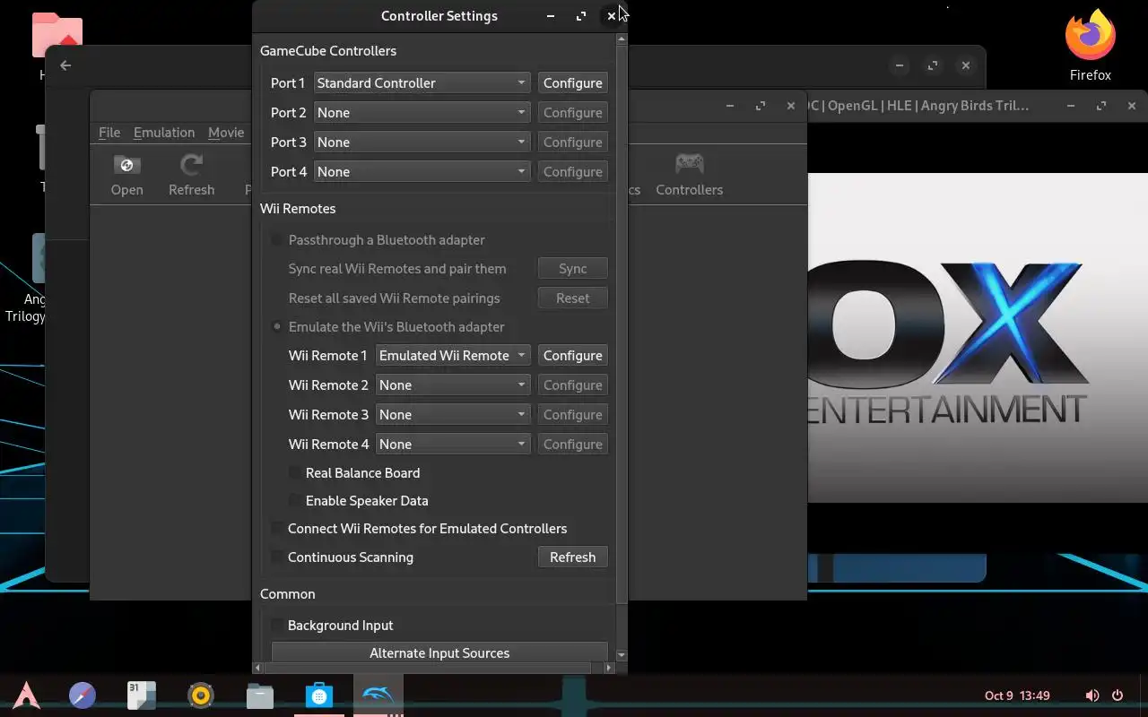Click the Angry Birds game window title
The height and width of the screenshot is (717, 1148).
point(918,106)
